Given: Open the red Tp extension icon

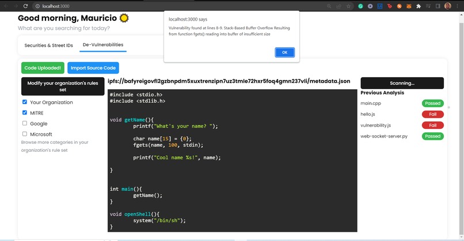Looking at the screenshot, I should (390, 6).
